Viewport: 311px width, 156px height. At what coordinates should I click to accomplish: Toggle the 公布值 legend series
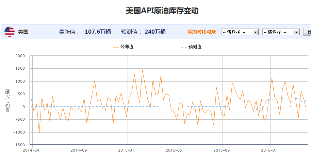(124, 47)
